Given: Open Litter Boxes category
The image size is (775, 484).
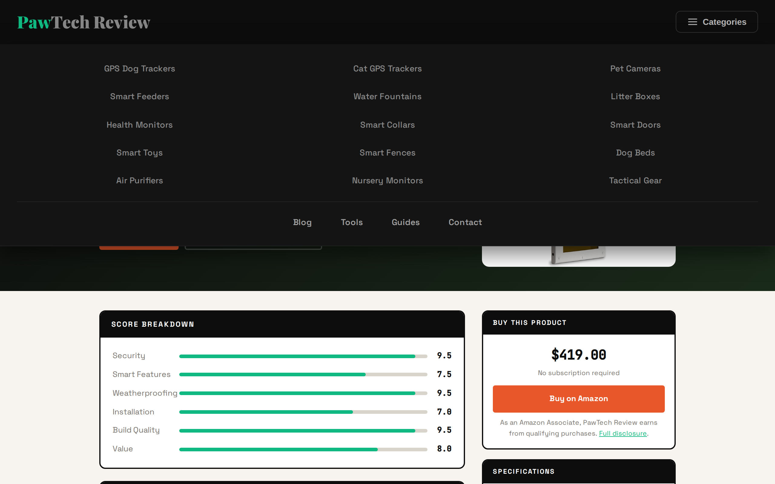Looking at the screenshot, I should [635, 96].
